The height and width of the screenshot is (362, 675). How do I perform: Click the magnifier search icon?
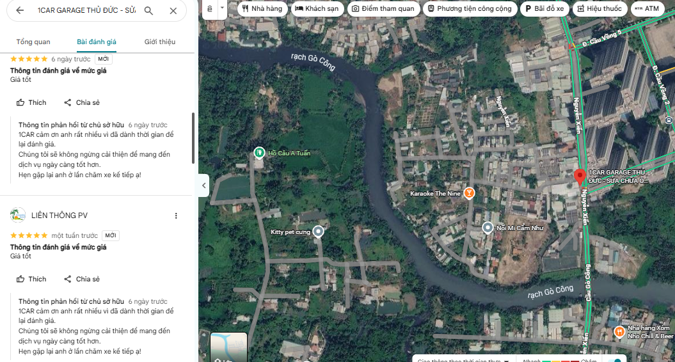(x=148, y=11)
